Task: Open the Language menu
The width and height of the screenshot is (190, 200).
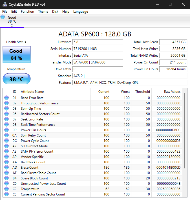Action: [81, 12]
